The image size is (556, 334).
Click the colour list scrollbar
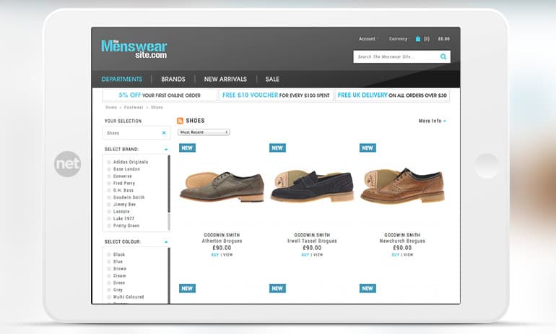point(169,275)
